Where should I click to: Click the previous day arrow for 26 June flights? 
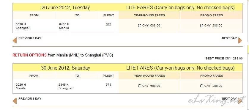(x=15, y=40)
